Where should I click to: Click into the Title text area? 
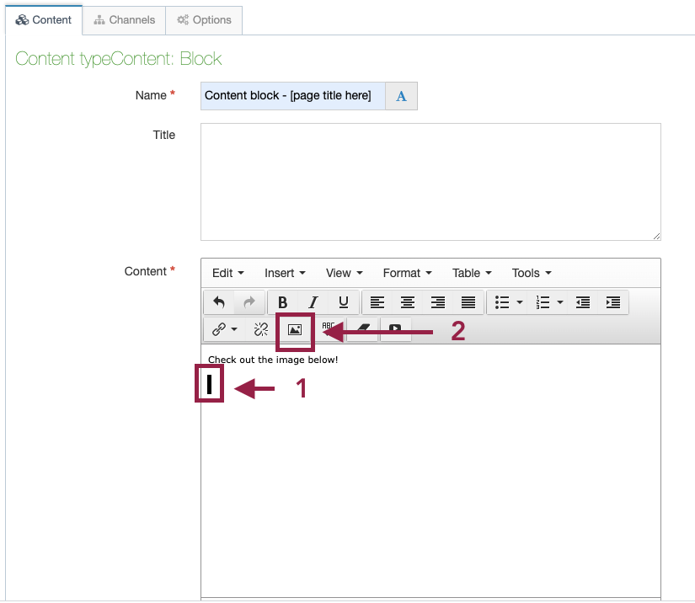(430, 182)
